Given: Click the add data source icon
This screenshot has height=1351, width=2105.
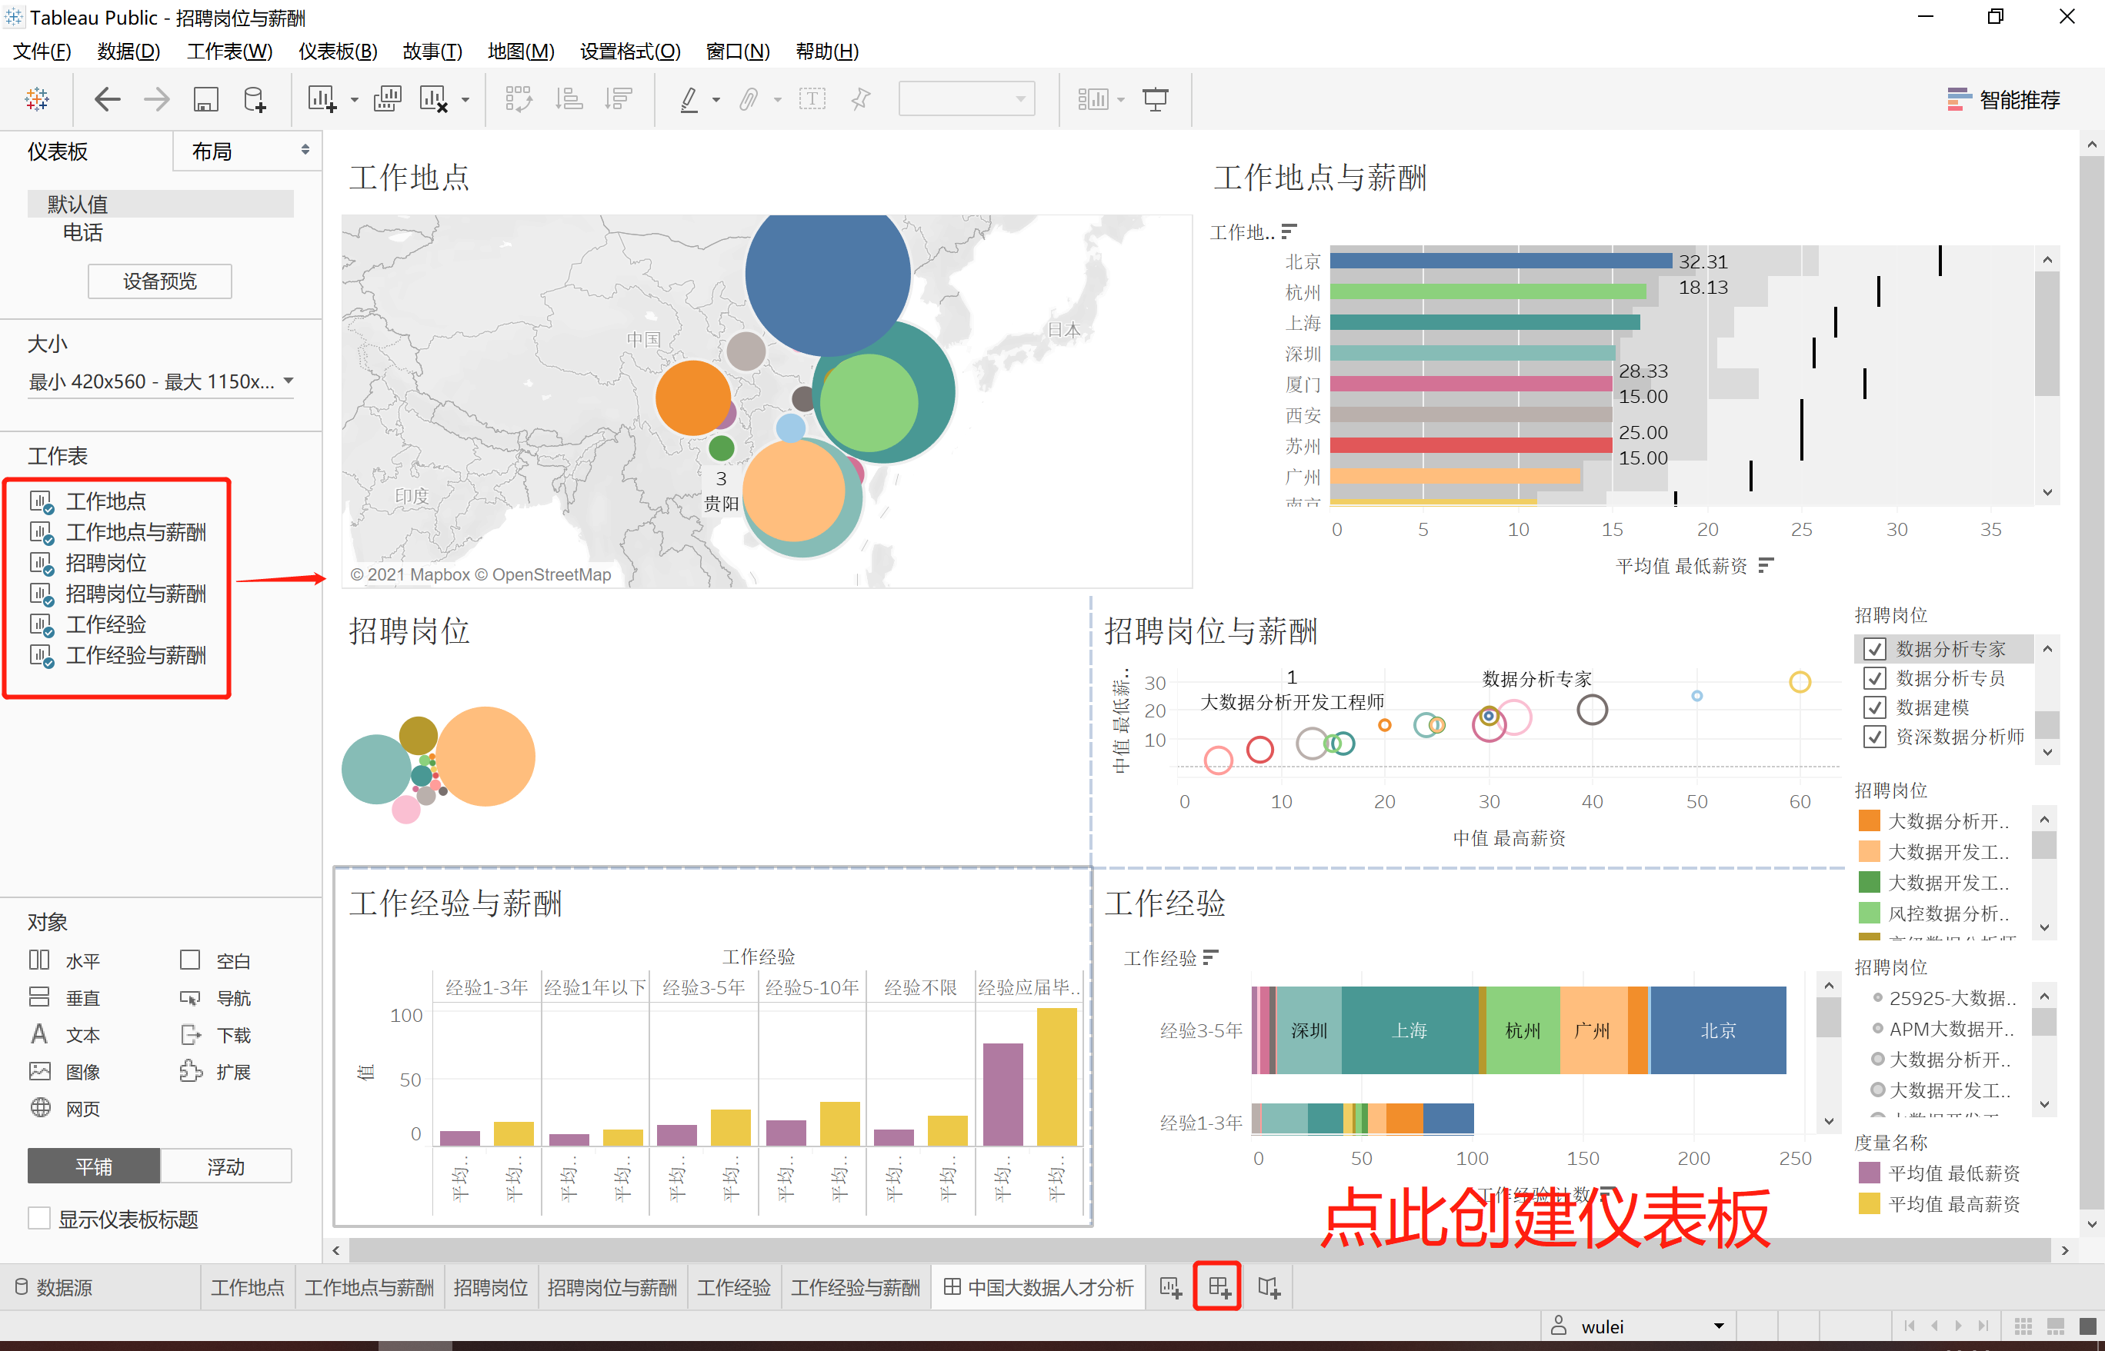Looking at the screenshot, I should click(x=255, y=99).
